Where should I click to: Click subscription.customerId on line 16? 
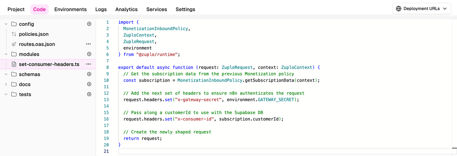pos(249,119)
